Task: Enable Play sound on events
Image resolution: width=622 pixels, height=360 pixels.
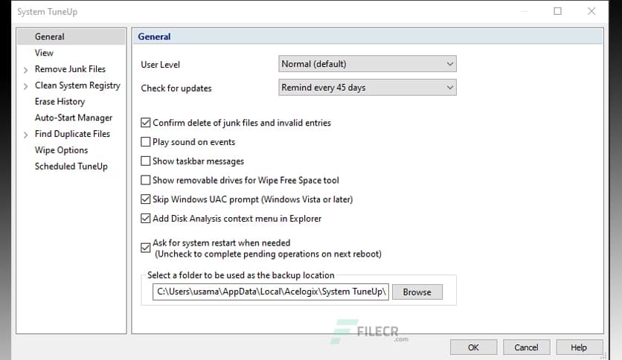Action: pyautogui.click(x=146, y=142)
